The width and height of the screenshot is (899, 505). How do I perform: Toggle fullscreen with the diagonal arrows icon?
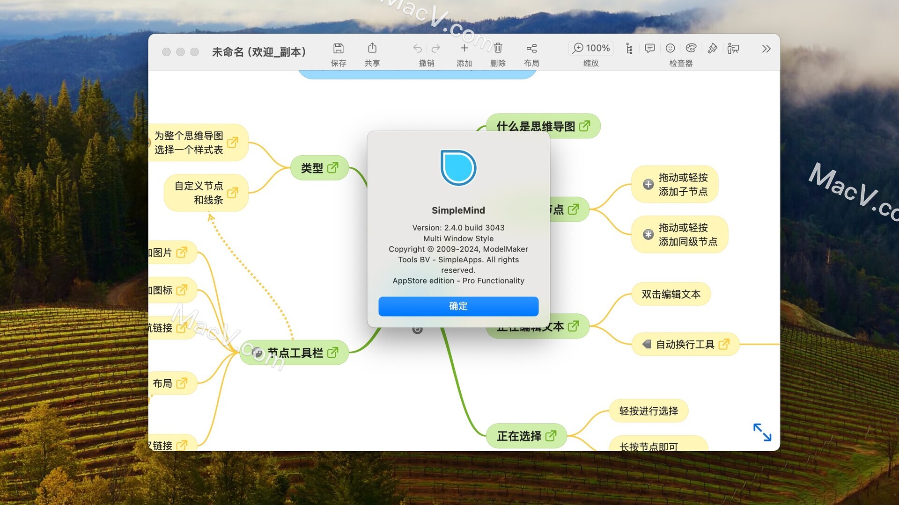click(762, 432)
